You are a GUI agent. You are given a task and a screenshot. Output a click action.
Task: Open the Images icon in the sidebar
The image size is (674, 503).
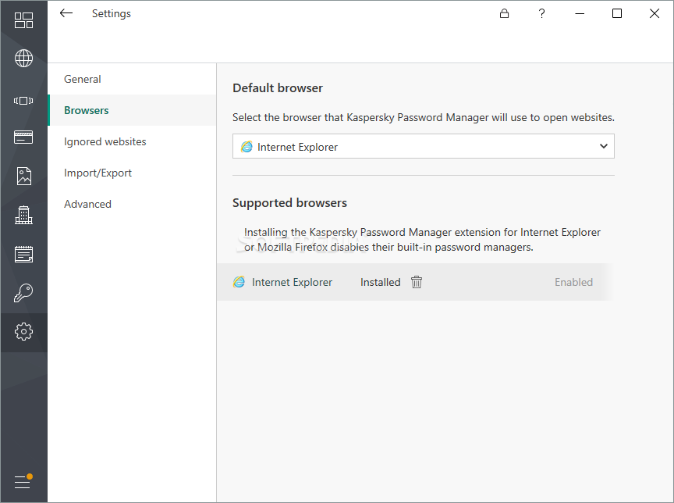[23, 176]
